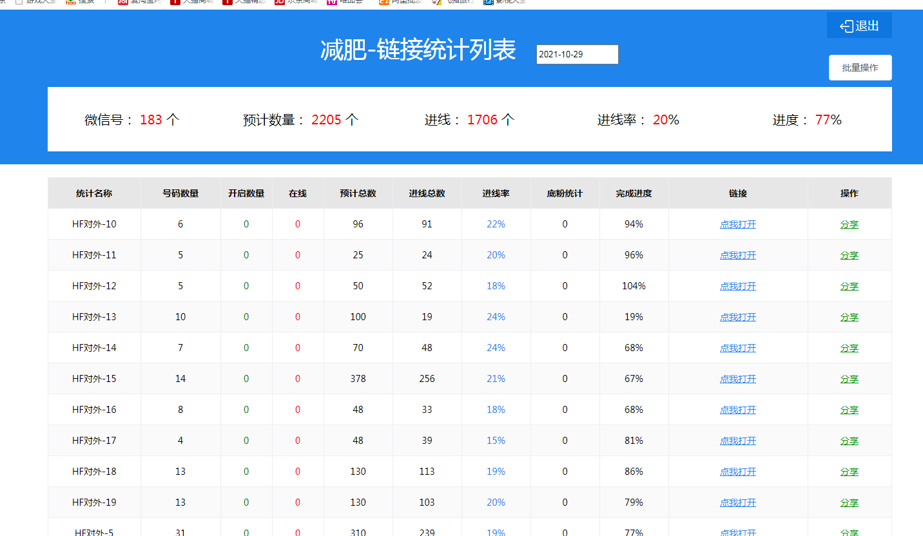Screen dimensions: 923x536
Task: Click the 进线率 column header
Action: (496, 193)
